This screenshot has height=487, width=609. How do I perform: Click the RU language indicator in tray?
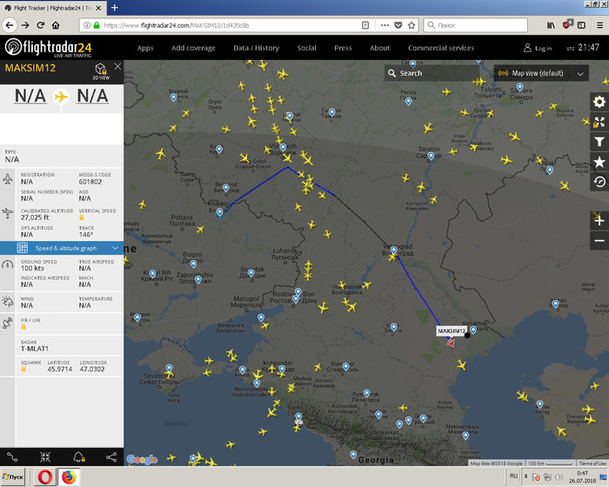pyautogui.click(x=514, y=476)
